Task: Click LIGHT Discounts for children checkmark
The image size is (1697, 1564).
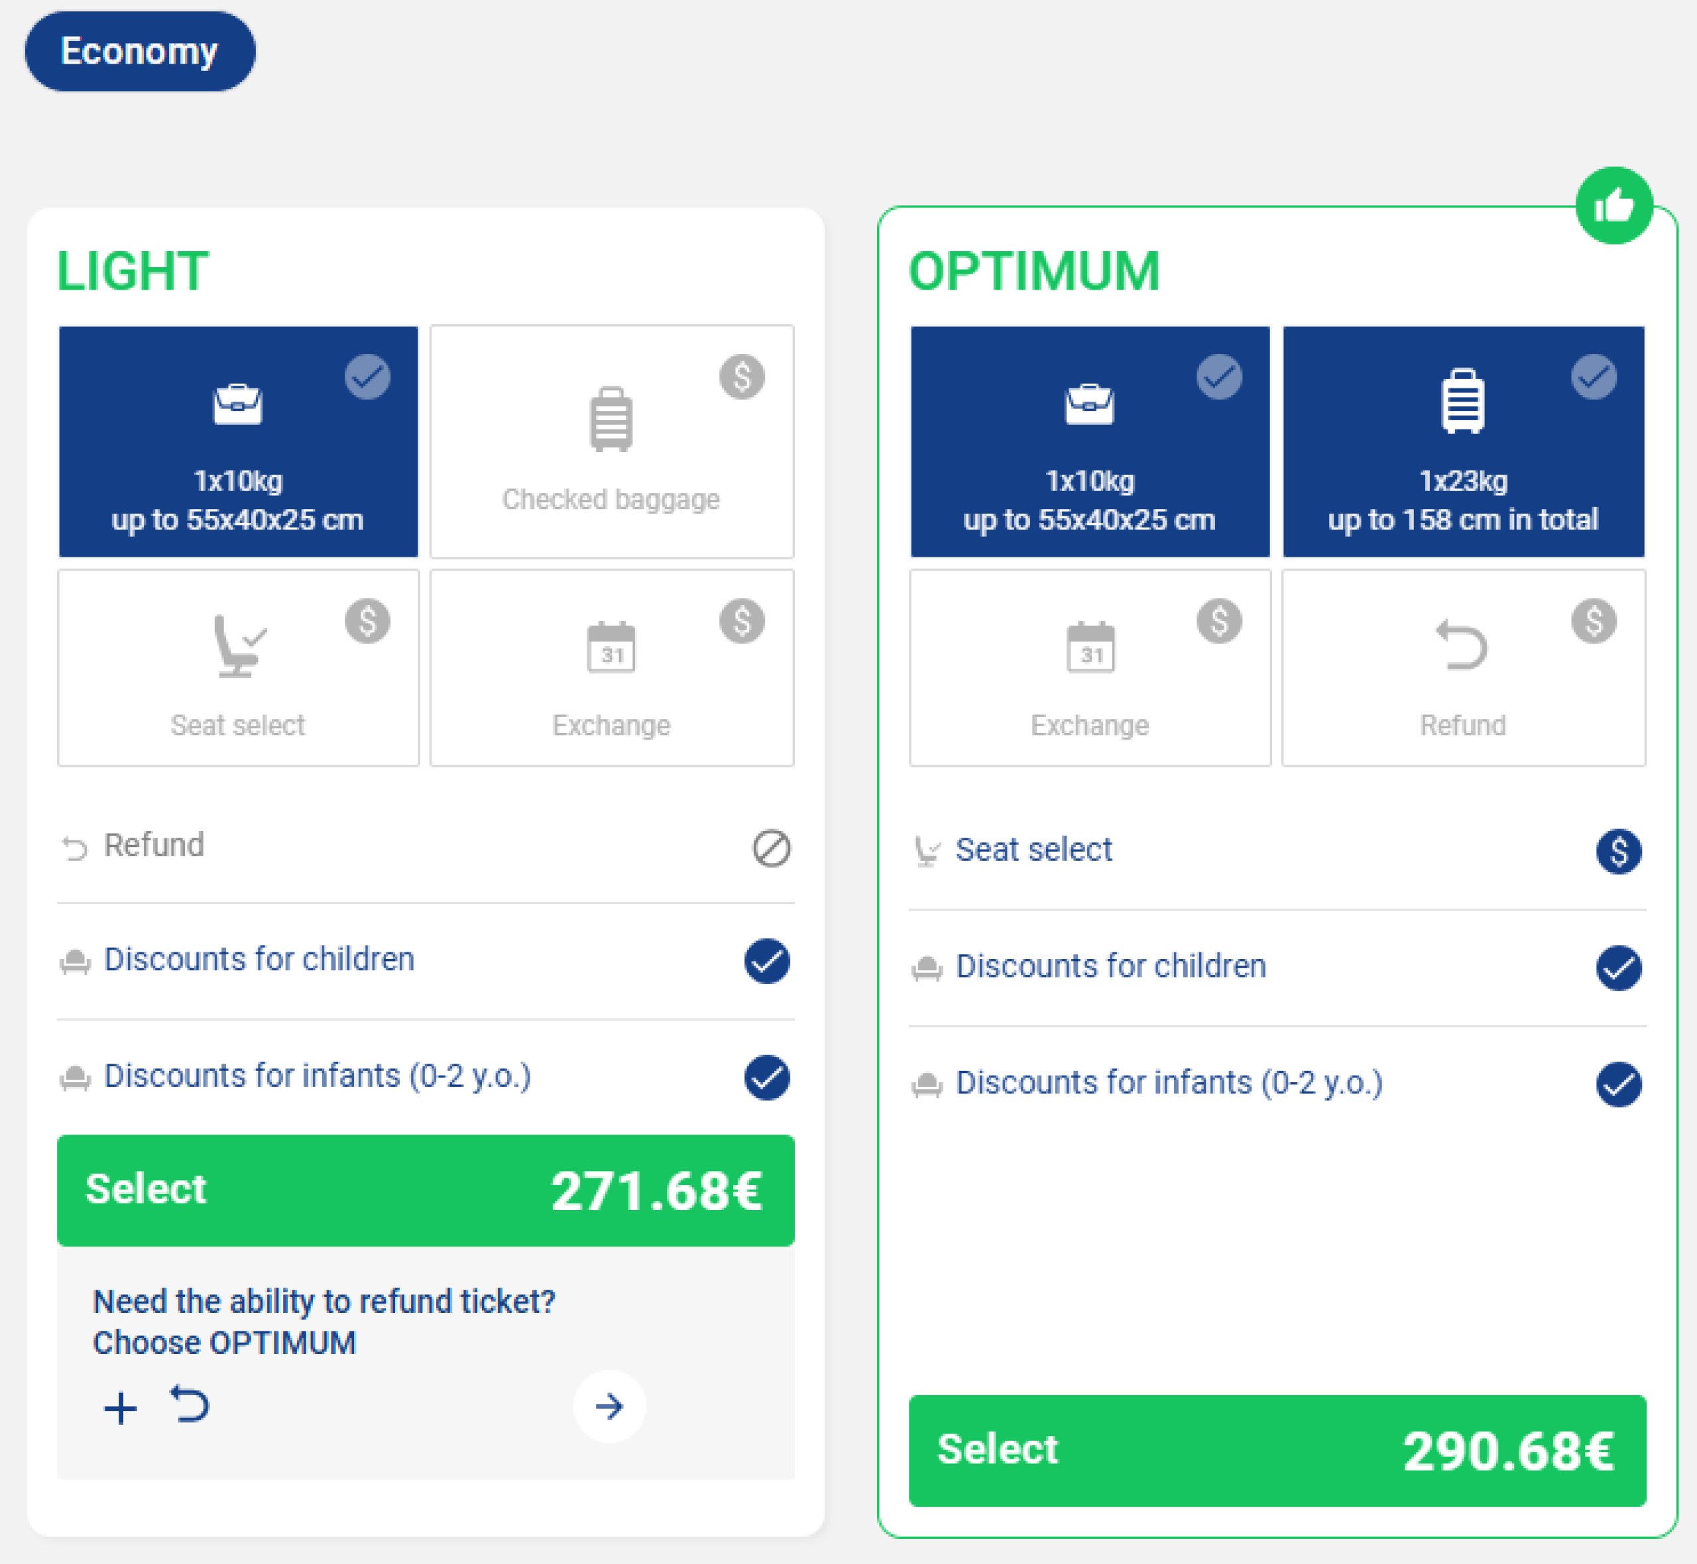Action: (x=767, y=960)
